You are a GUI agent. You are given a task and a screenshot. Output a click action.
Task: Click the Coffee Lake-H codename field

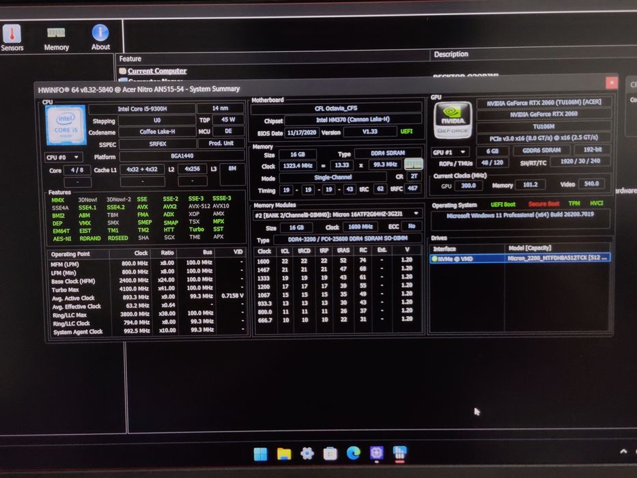point(157,132)
